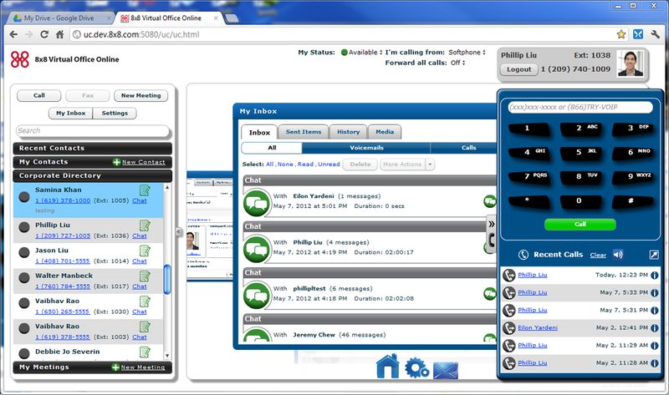Click directory list scrollbar thumb
Screen dimensions: 669x395
(x=166, y=279)
